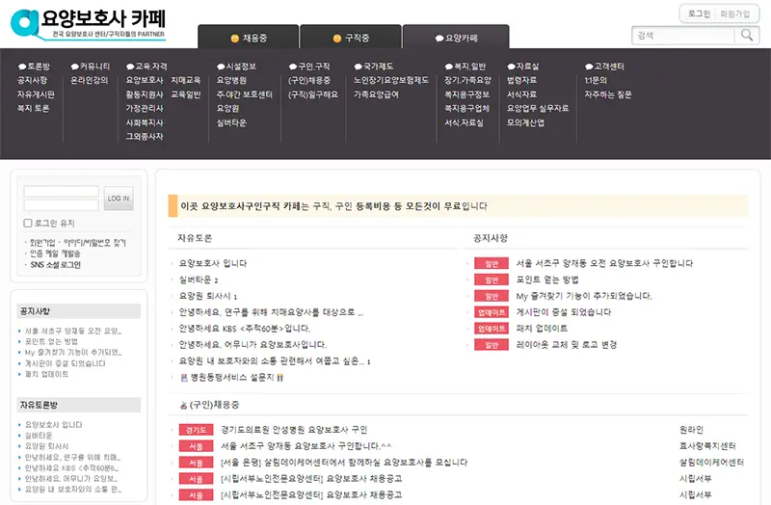The height and width of the screenshot is (505, 771).
Task: Click author 효사랑복지센터
Action: pos(707,446)
